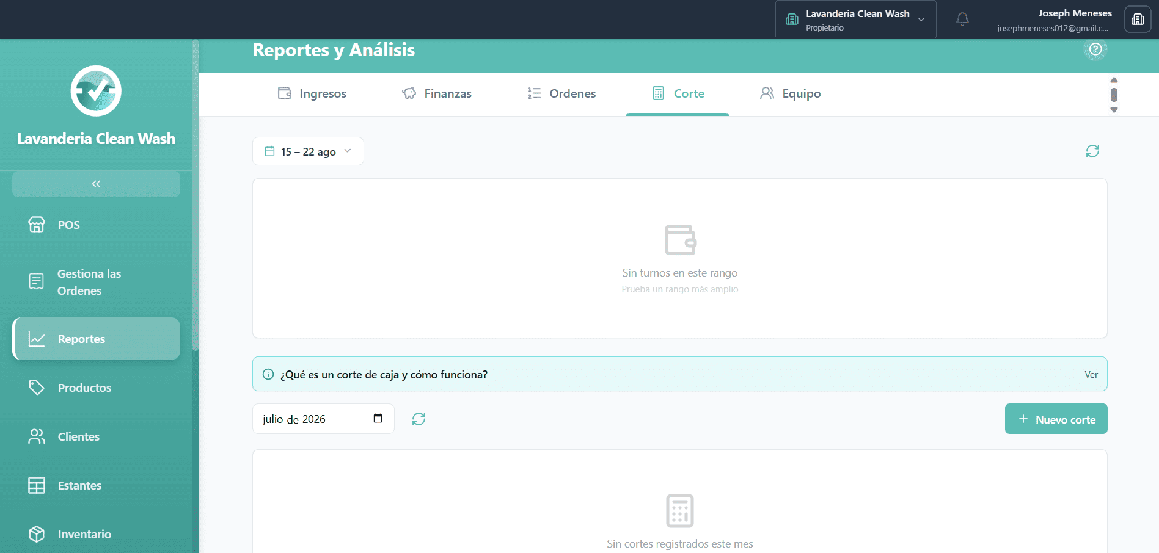Screen dimensions: 1159x553
Task: Open the notifications bell
Action: point(962,20)
